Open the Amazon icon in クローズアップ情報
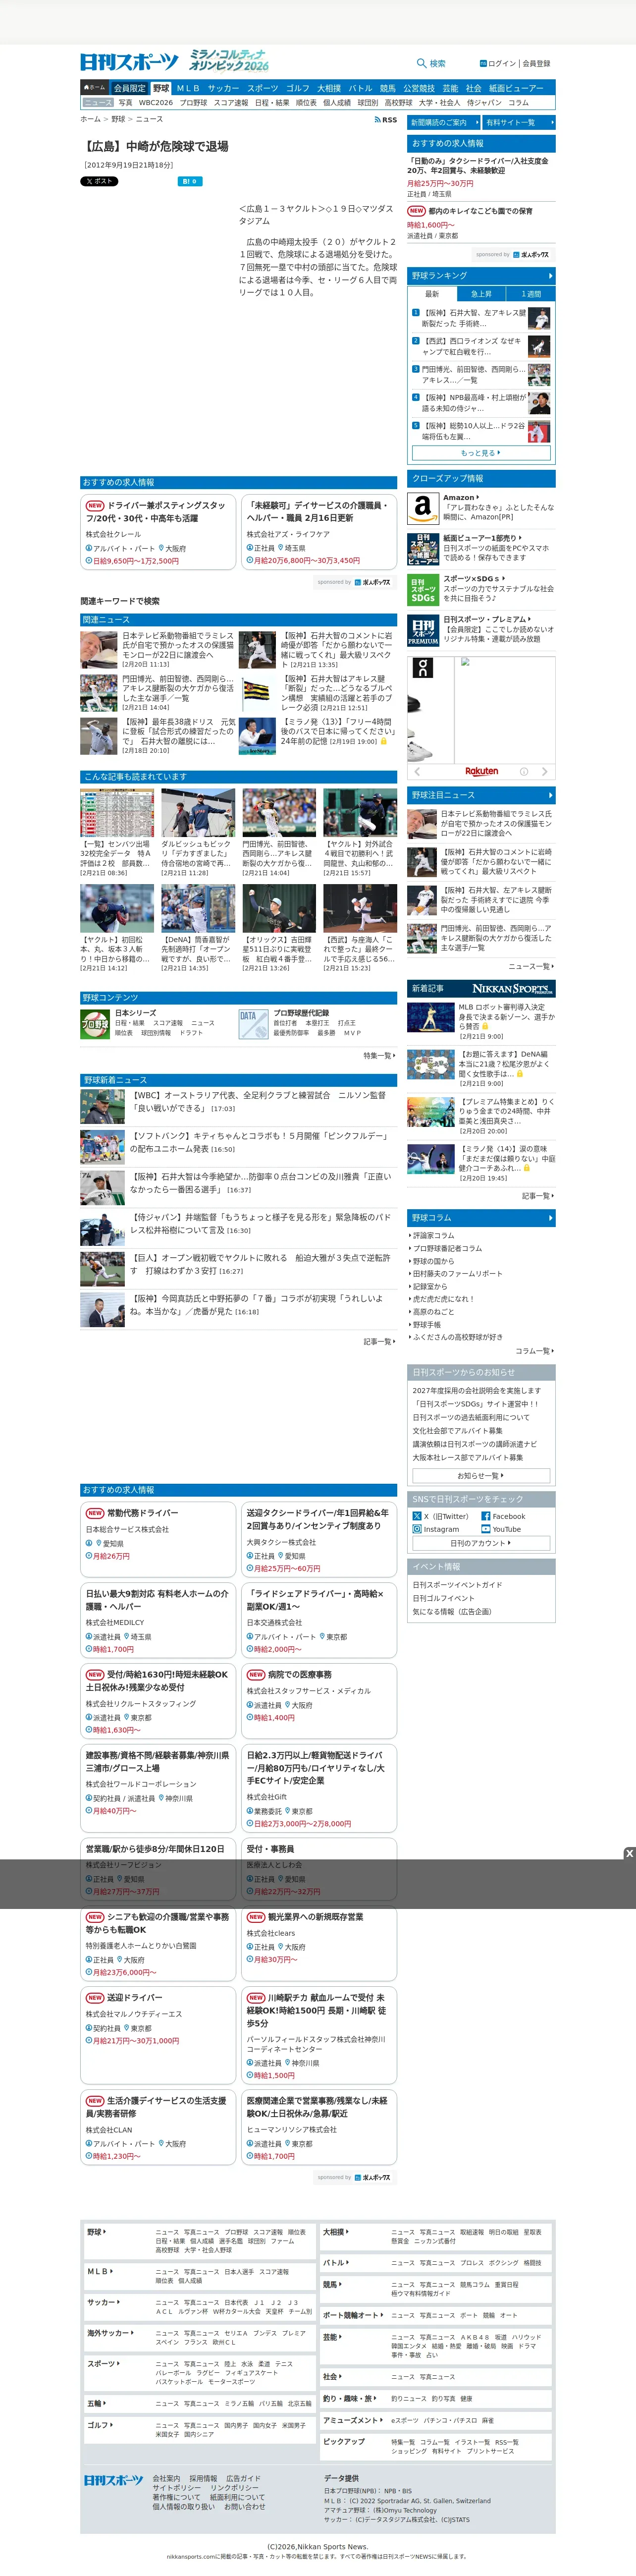 pyautogui.click(x=423, y=507)
